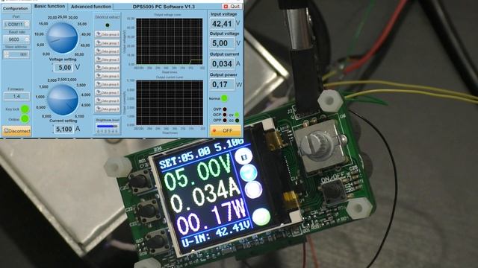Click the OPP indicator LED
Viewport: 478px width, 268px height.
pos(225,121)
